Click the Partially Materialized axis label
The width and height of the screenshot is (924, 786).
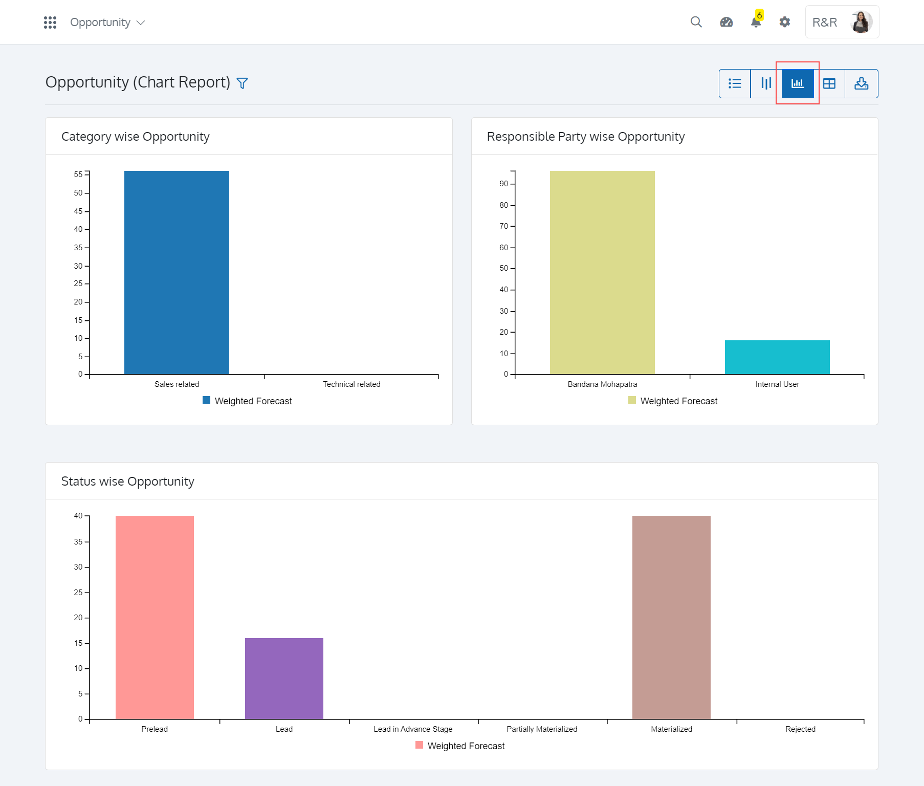point(542,729)
